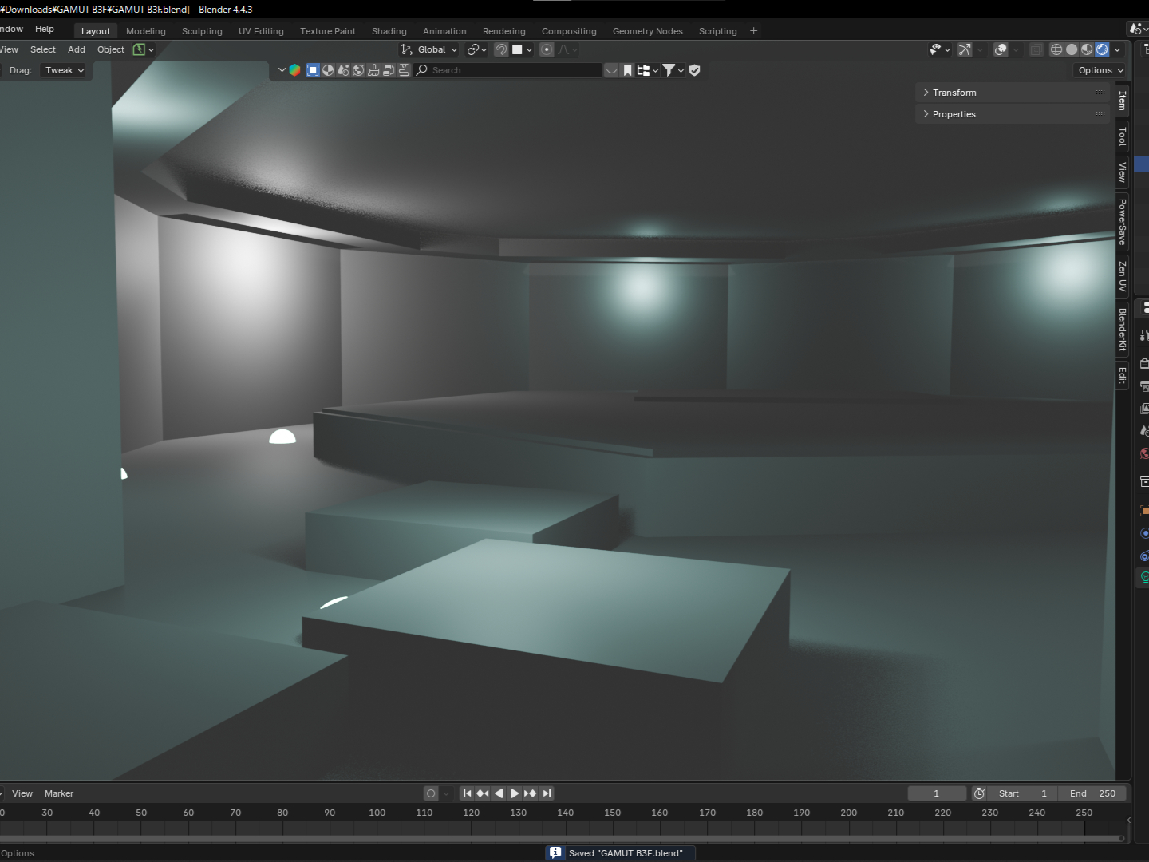Toggle snapping magnet in header
The height and width of the screenshot is (862, 1149).
(501, 49)
